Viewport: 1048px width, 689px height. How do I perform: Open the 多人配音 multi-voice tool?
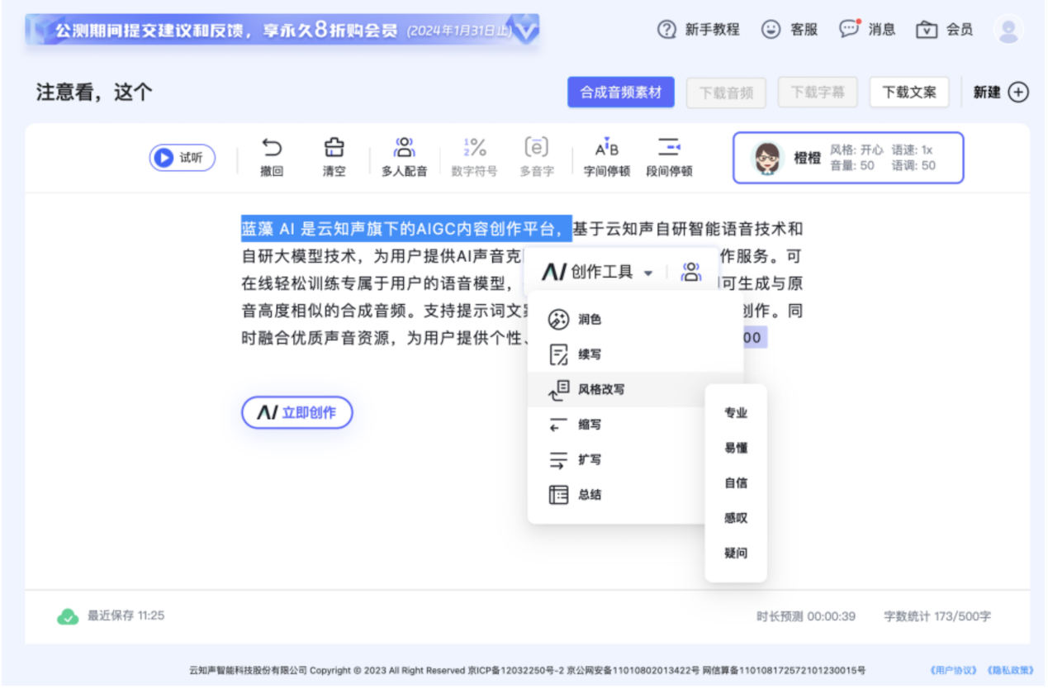(x=404, y=158)
